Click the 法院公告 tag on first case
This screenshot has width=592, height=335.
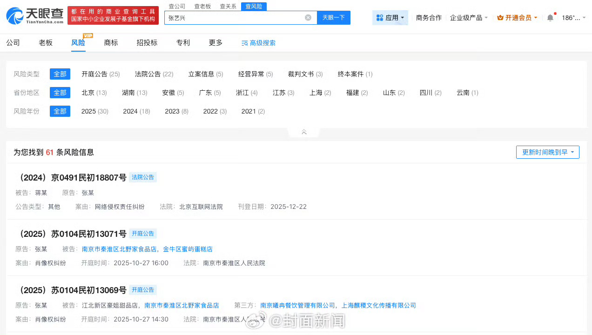[x=143, y=177]
